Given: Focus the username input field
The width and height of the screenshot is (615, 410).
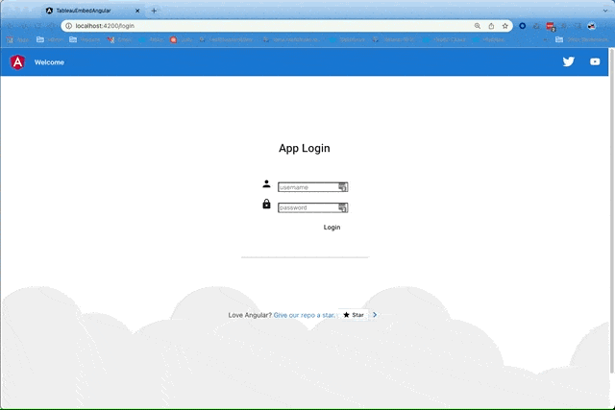Looking at the screenshot, I should pyautogui.click(x=307, y=187).
